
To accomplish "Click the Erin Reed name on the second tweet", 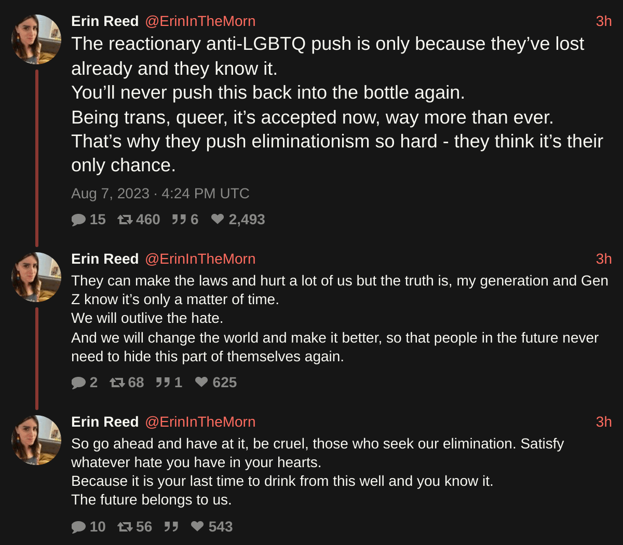I will coord(105,259).
